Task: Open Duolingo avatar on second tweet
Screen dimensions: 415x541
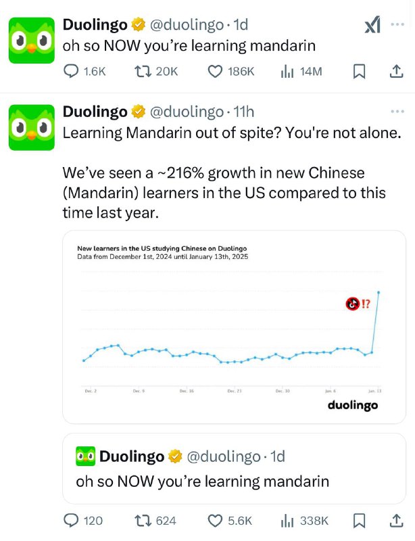Action: point(31,127)
